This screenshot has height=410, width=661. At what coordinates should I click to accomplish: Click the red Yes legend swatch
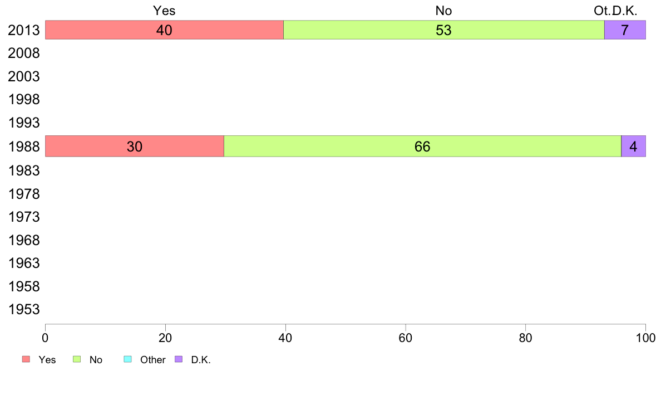pos(26,359)
